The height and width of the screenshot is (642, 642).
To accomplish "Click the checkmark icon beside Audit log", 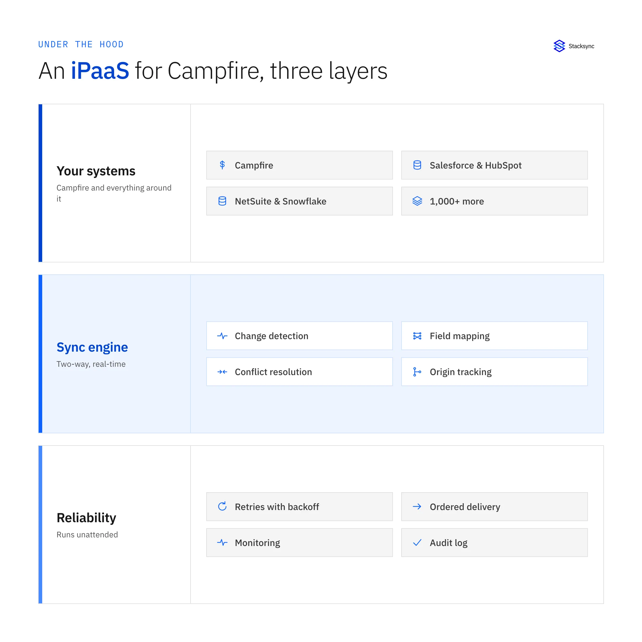I will click(417, 542).
